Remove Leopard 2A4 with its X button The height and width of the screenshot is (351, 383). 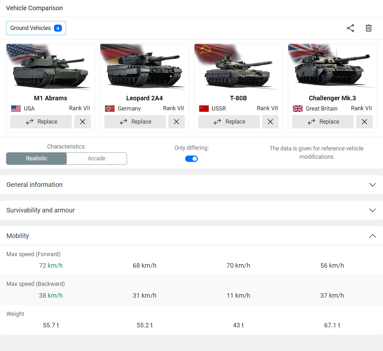(x=176, y=122)
